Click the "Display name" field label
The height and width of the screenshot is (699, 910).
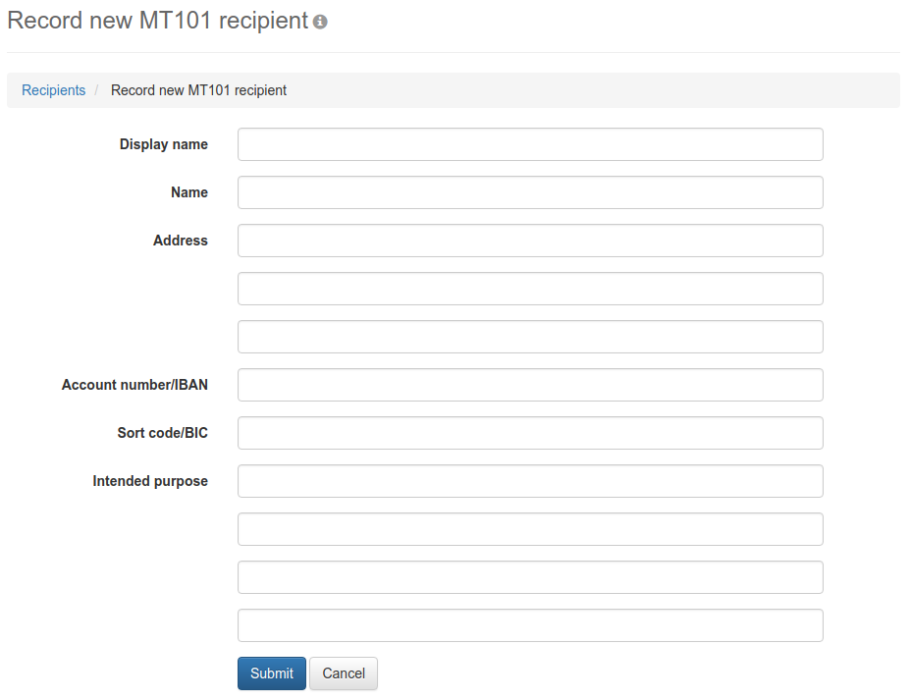164,144
